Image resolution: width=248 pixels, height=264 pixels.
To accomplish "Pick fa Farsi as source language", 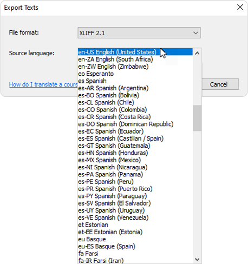I will tap(135, 254).
